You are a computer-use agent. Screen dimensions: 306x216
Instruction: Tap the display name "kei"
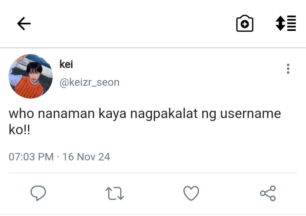(66, 64)
